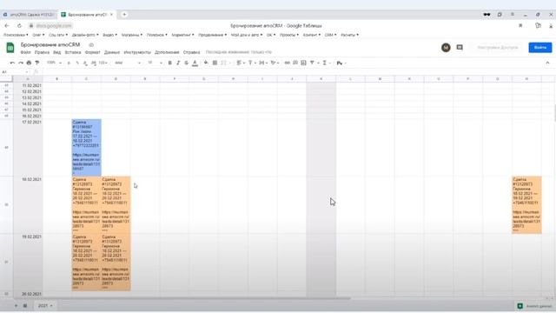Format the cell as percent
Image resolution: width=556 pixels, height=313 pixels.
(x=77, y=63)
